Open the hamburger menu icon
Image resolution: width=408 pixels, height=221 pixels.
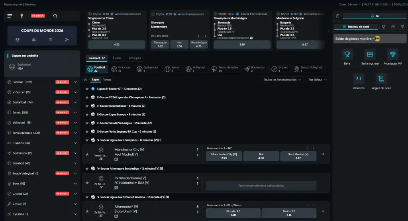click(x=10, y=16)
